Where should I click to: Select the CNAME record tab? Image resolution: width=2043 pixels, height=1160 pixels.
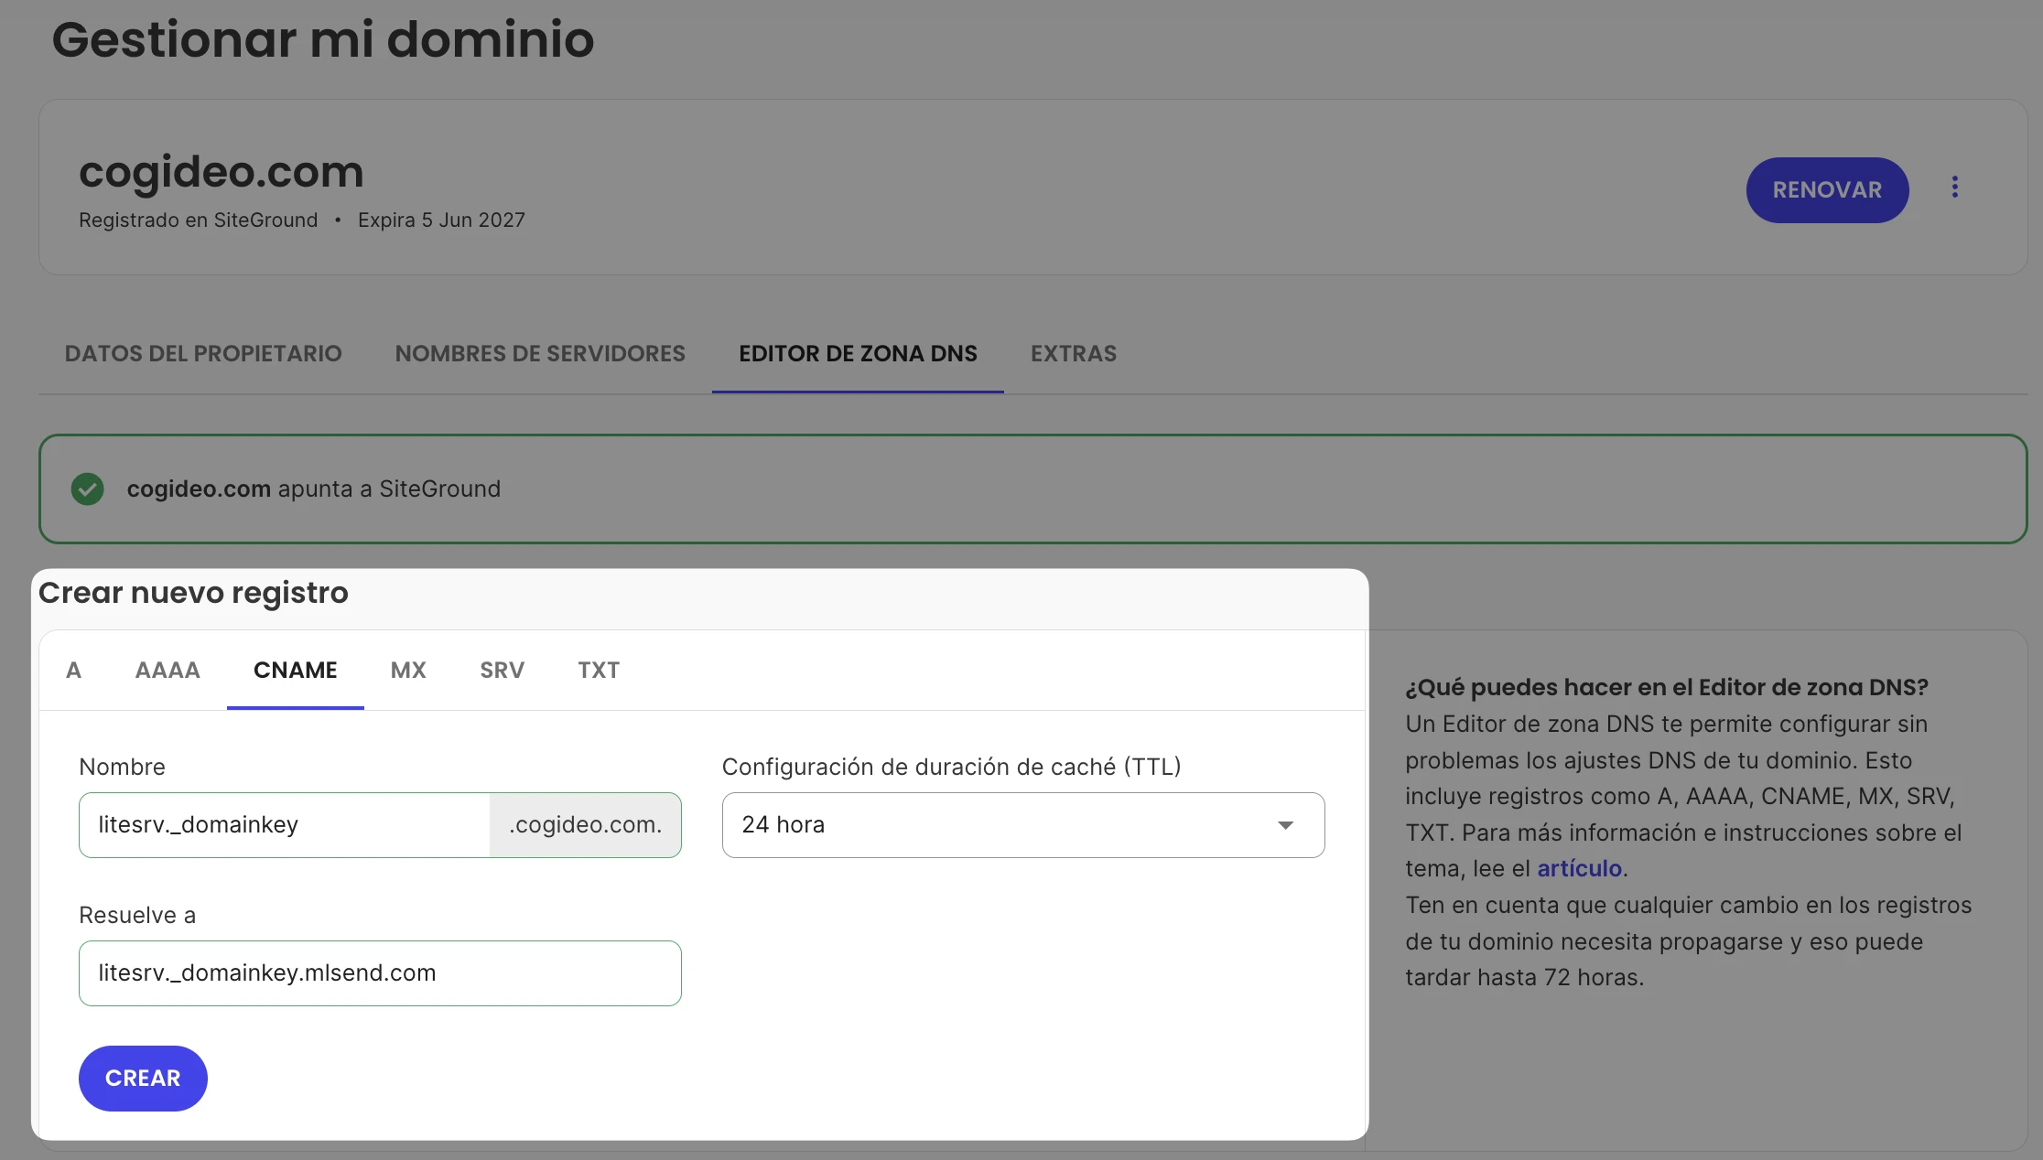click(296, 670)
